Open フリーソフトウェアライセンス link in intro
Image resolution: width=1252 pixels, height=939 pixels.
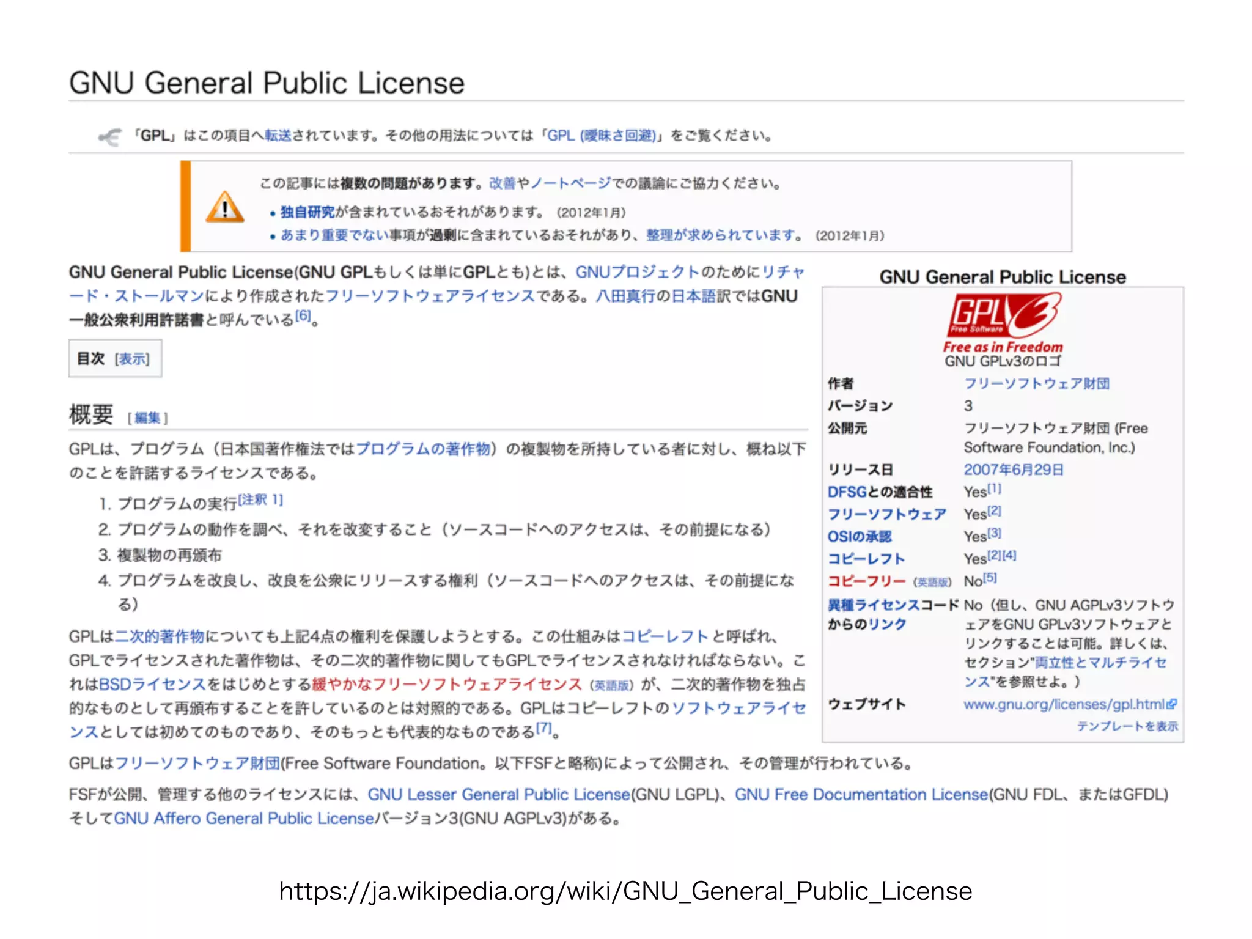[430, 296]
